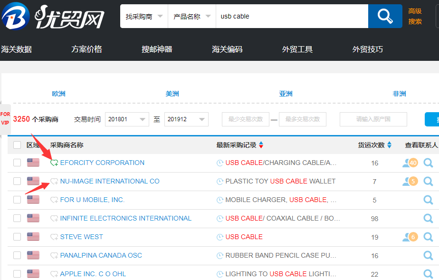Favorite STEVE WEST heart icon

point(54,237)
